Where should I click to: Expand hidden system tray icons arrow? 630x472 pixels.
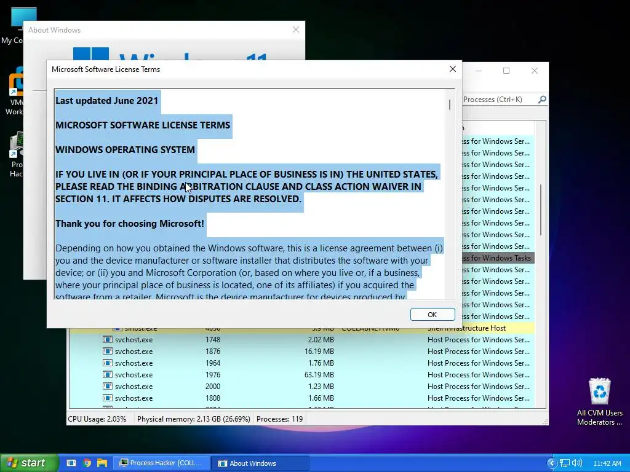[x=552, y=463]
